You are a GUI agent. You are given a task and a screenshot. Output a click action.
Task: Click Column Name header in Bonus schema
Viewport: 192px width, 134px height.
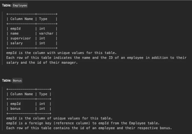click(21, 94)
